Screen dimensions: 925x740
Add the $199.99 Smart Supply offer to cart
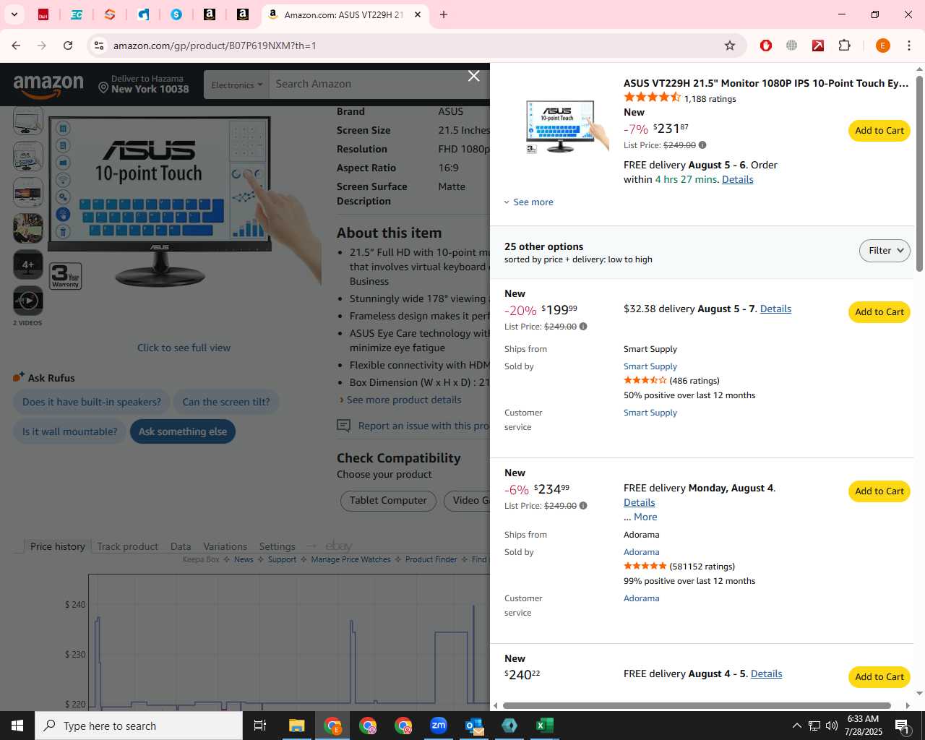click(879, 312)
